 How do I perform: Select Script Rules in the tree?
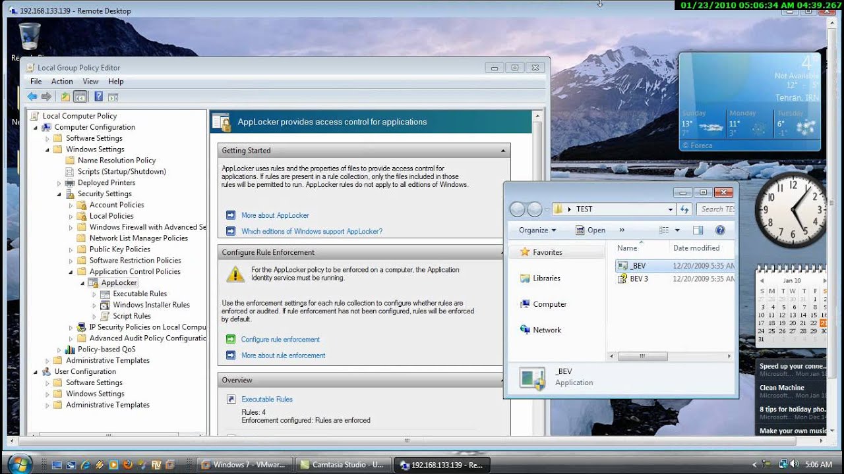[132, 316]
